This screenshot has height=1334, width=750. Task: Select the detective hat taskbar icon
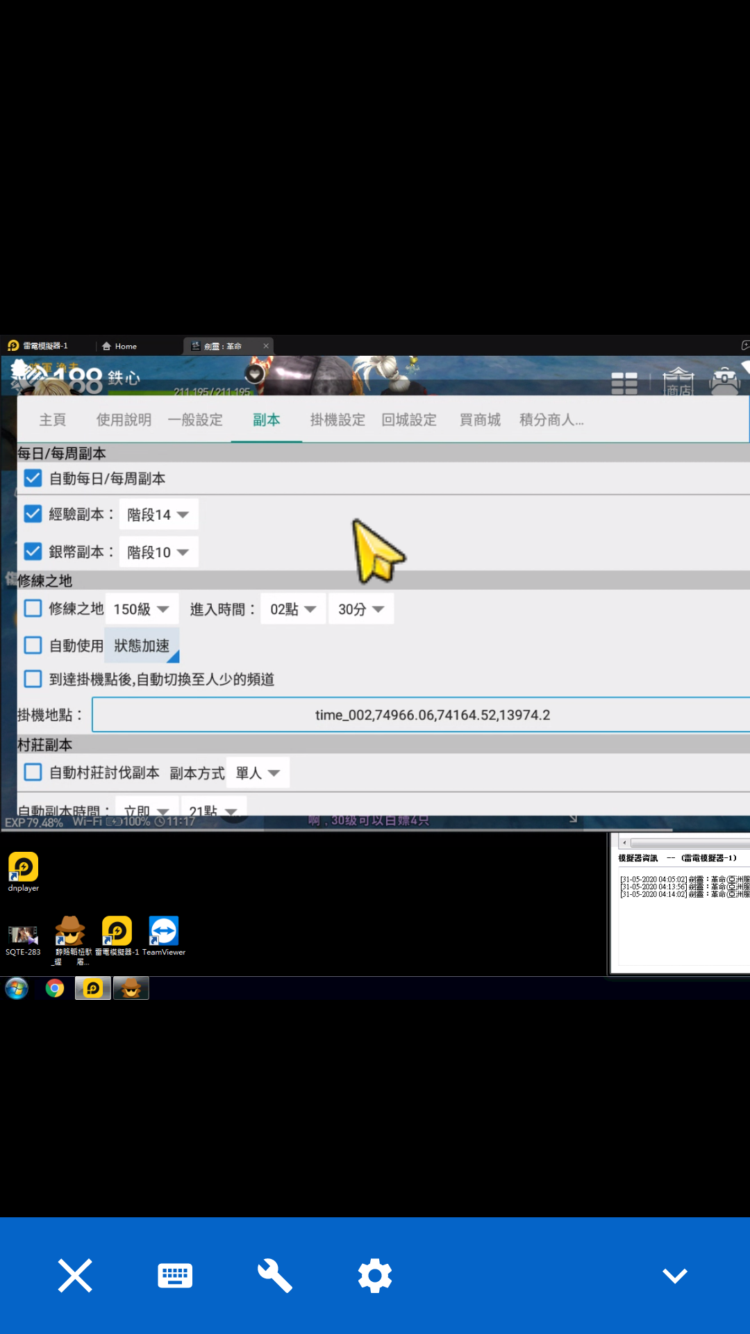pos(131,988)
